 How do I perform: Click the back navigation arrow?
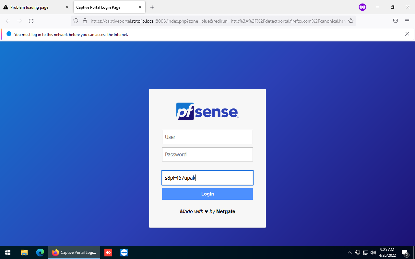click(x=7, y=21)
